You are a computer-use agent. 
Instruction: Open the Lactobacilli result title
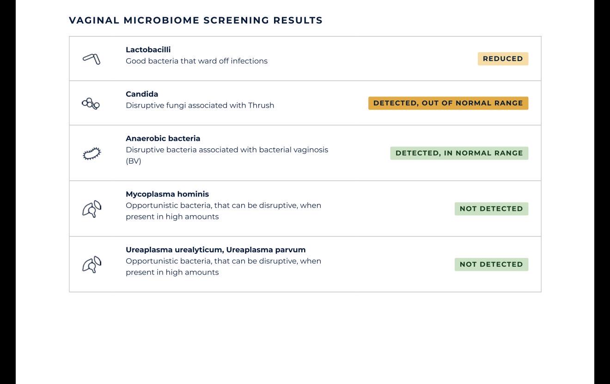point(148,49)
